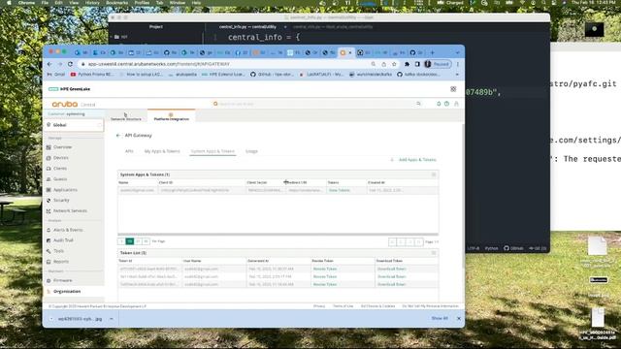621x349 pixels.
Task: Download the first token in list
Action: [x=391, y=270]
